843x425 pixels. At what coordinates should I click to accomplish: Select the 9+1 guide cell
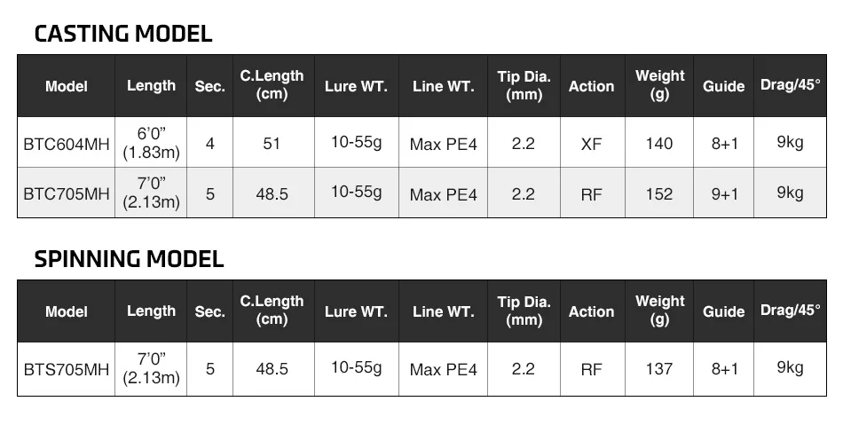coord(724,194)
